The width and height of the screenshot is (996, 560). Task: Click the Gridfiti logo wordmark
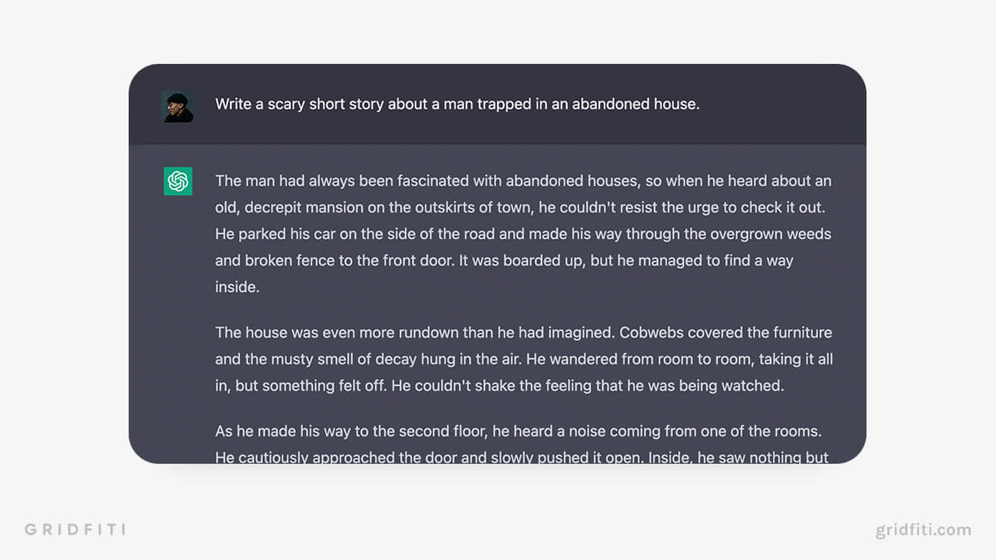pos(75,529)
